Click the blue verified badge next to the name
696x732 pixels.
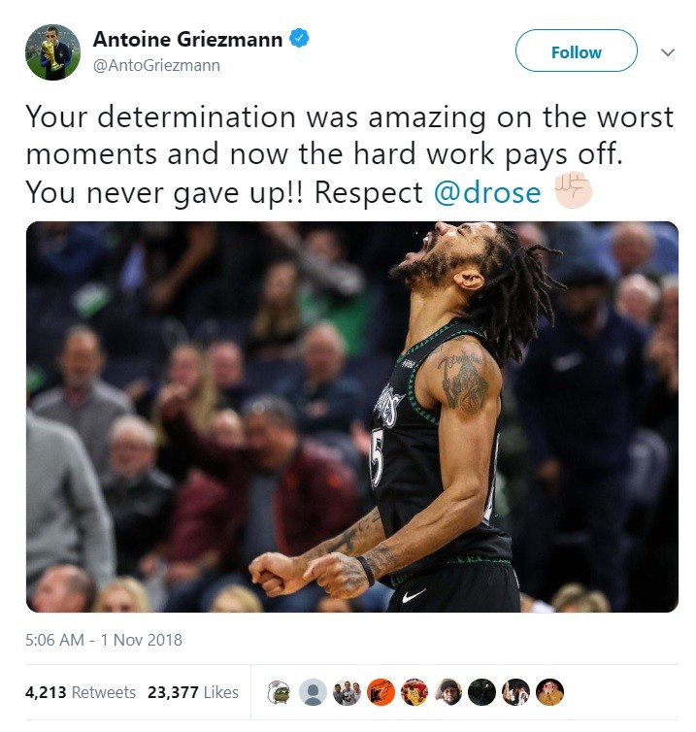(299, 38)
